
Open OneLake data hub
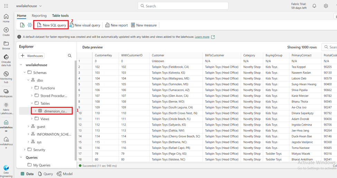[6, 60]
